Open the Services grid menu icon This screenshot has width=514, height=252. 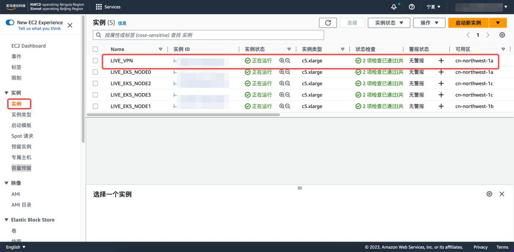[99, 7]
